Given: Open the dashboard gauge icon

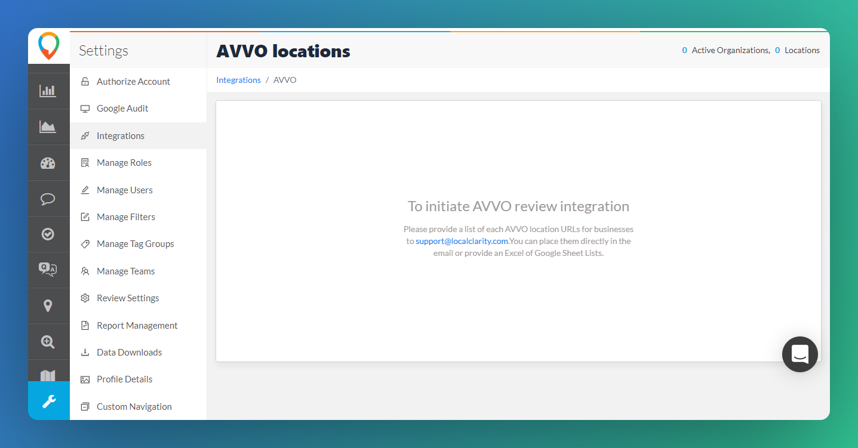Looking at the screenshot, I should (x=48, y=163).
